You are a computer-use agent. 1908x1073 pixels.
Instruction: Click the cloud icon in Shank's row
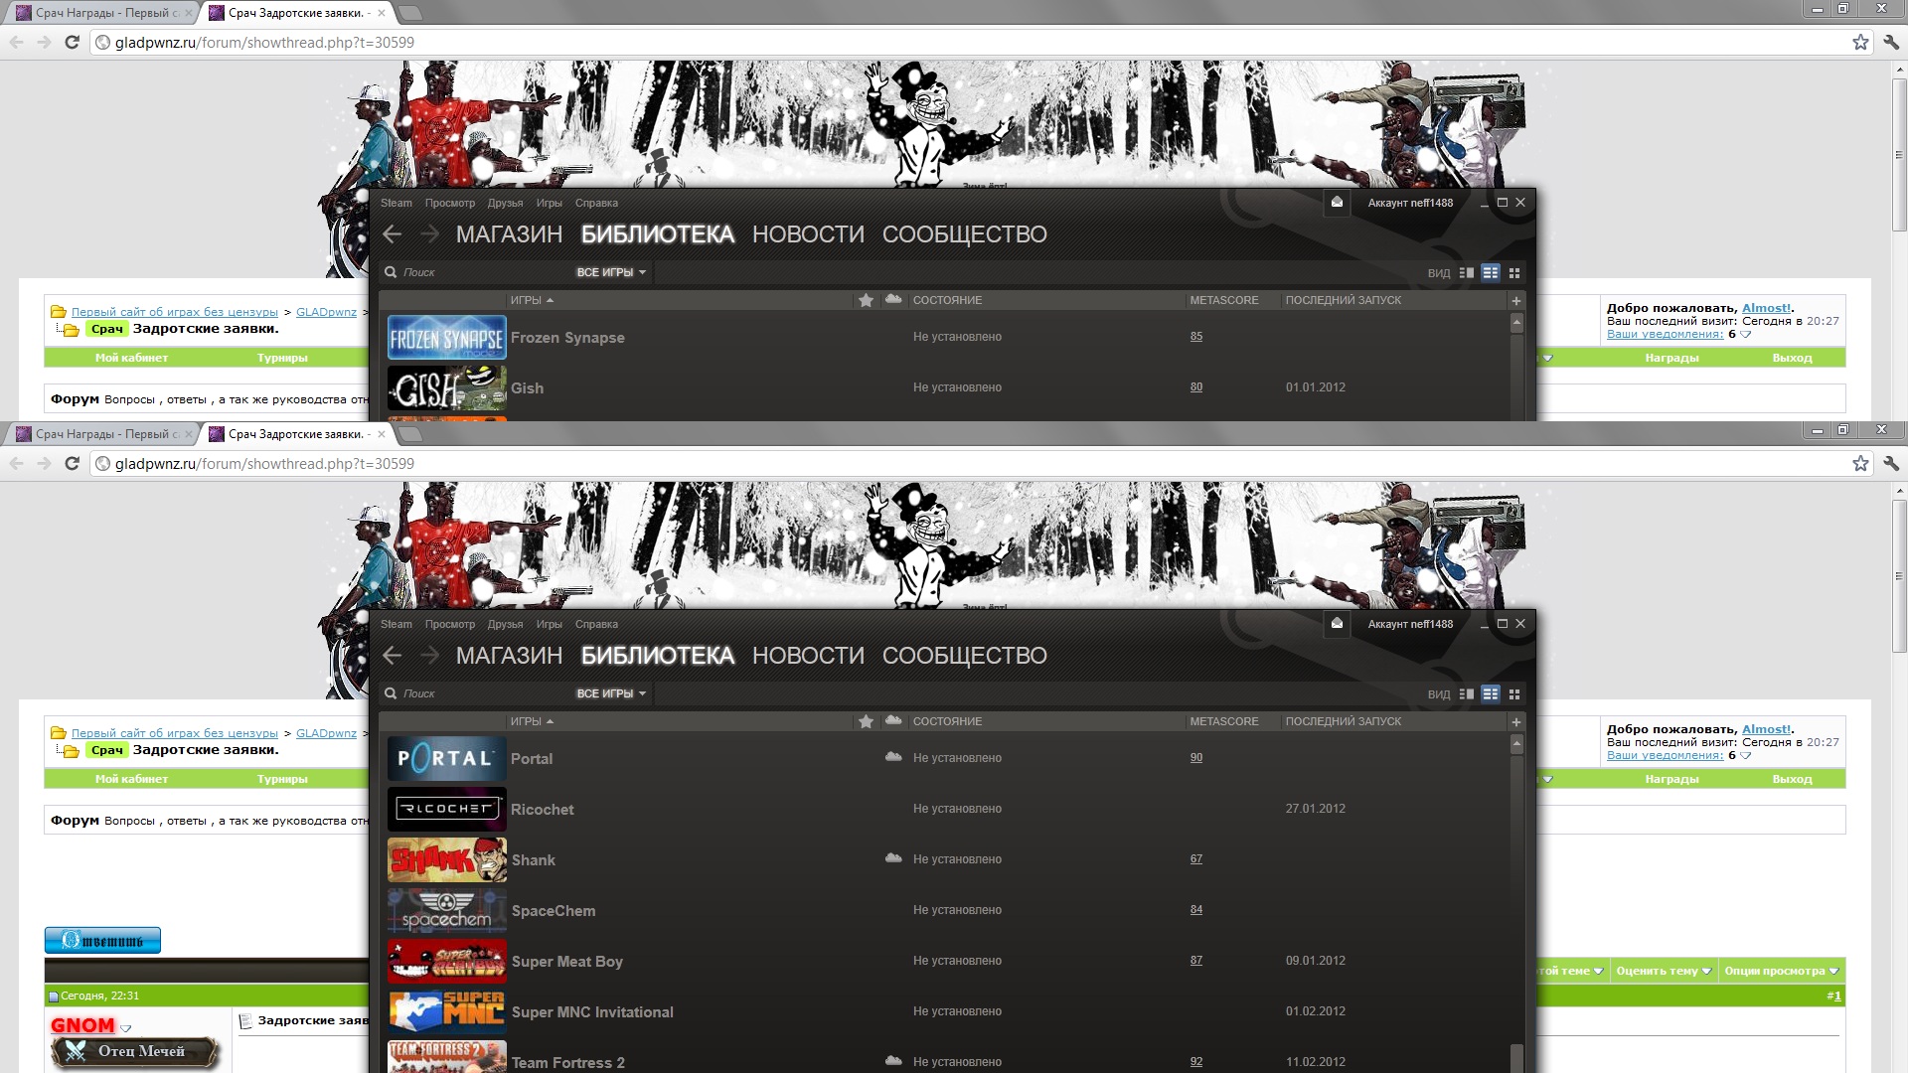[x=893, y=858]
